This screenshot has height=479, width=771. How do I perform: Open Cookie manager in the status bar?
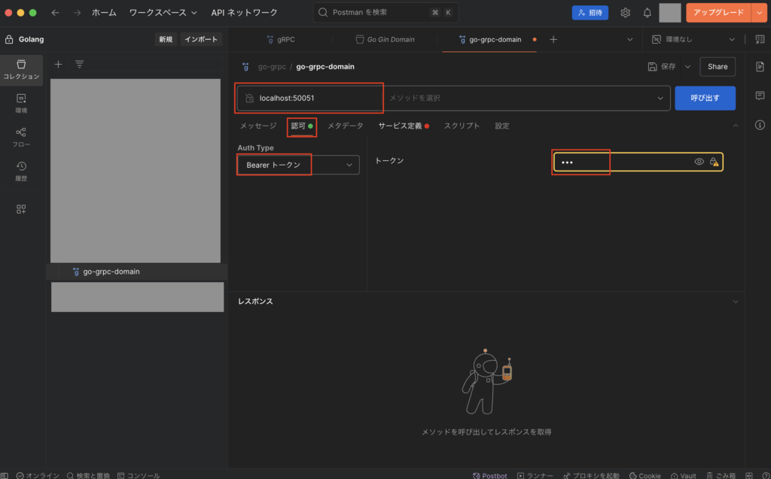[645, 475]
